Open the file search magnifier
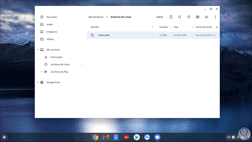 coord(180,17)
